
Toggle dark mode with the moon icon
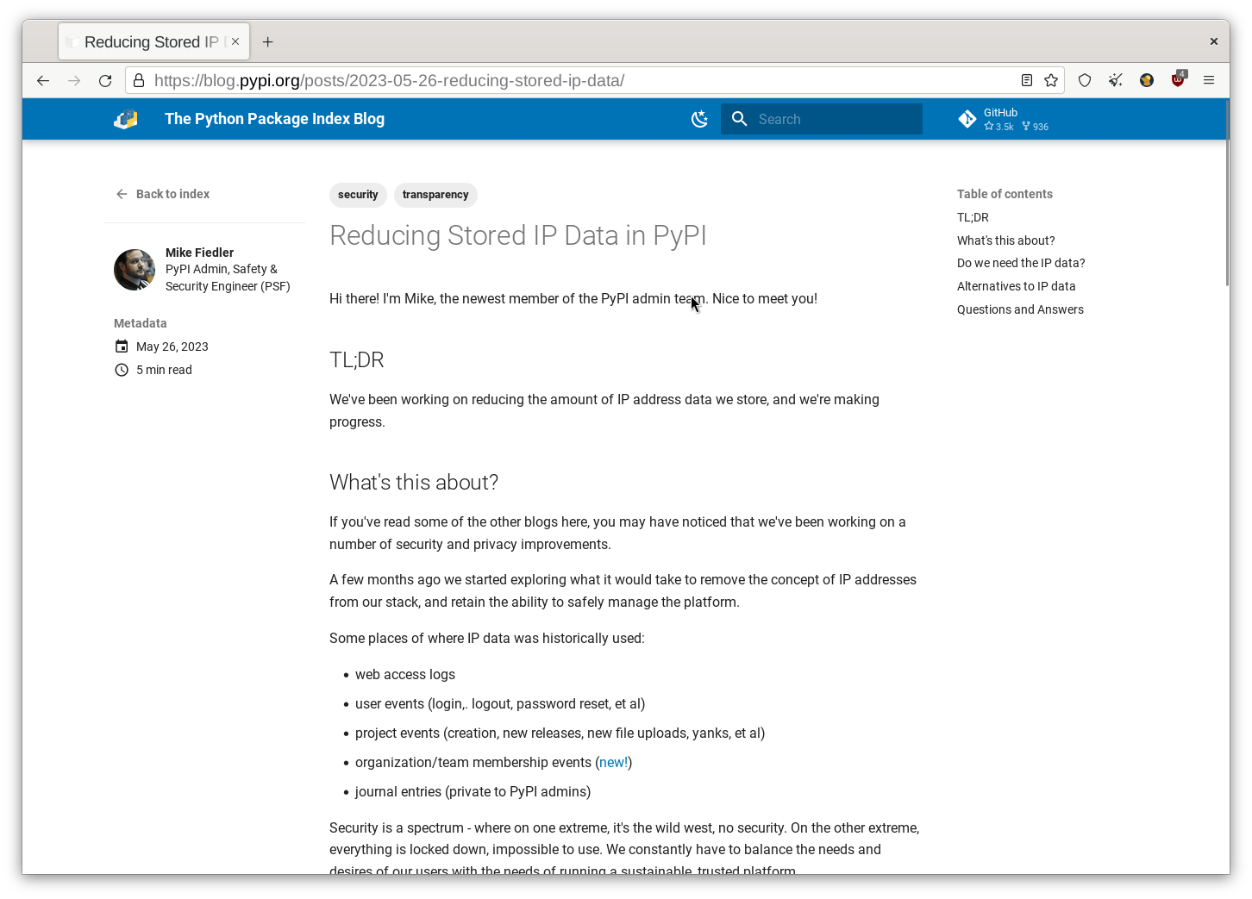pos(700,119)
